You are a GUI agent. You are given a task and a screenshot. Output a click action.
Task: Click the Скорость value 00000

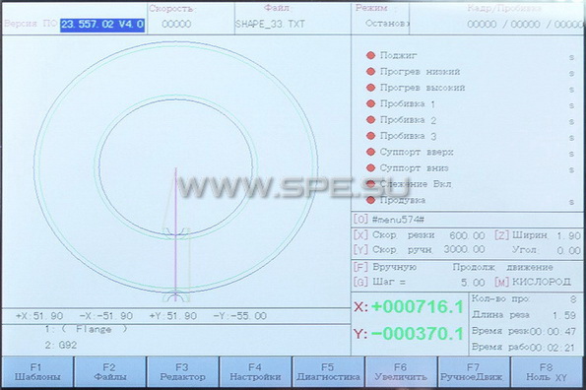click(x=176, y=25)
